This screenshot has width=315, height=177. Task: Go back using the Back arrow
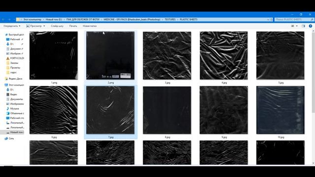(3, 20)
